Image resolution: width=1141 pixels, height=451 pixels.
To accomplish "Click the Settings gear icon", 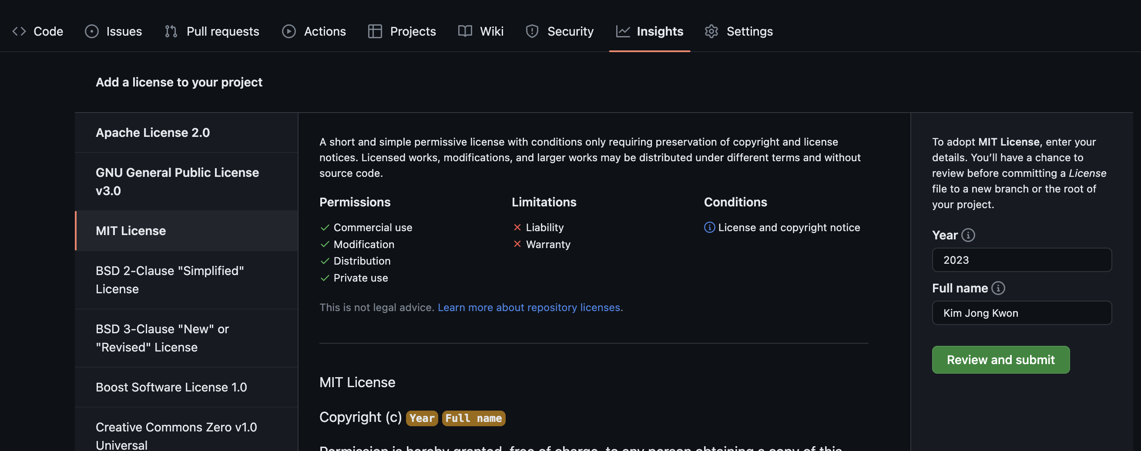I will click(711, 31).
